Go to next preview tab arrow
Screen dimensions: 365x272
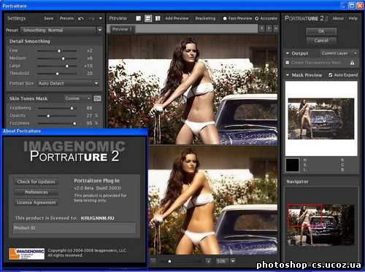pos(269,28)
